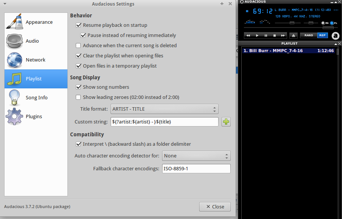The height and width of the screenshot is (219, 342).
Task: Select the Song Info lightbulb icon
Action: [14, 97]
